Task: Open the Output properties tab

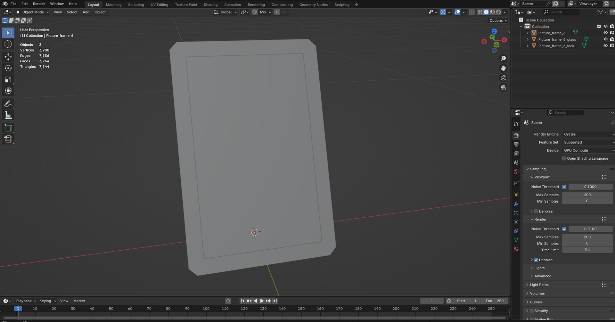Action: click(x=516, y=145)
